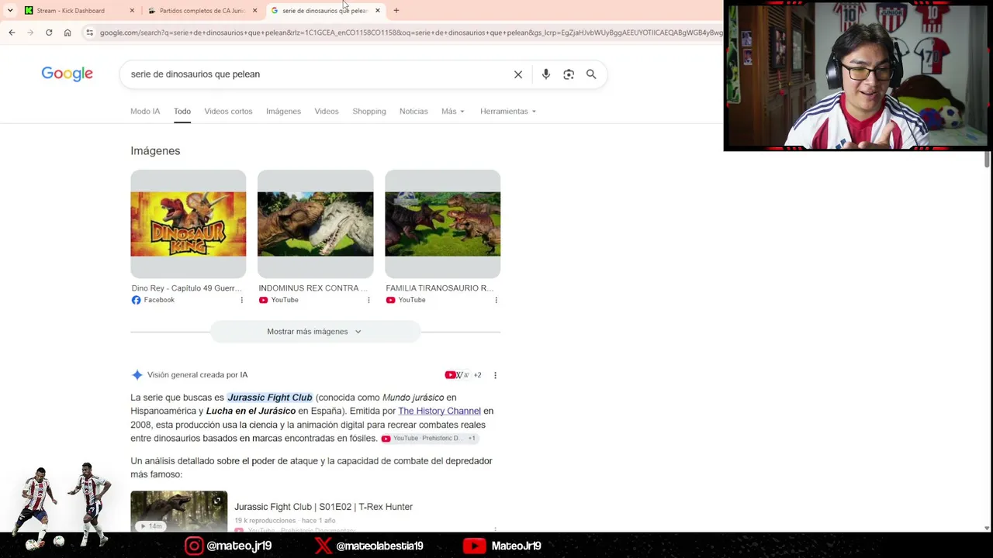Viewport: 993px width, 558px height.
Task: Focus the browser address bar URL
Action: (411, 33)
